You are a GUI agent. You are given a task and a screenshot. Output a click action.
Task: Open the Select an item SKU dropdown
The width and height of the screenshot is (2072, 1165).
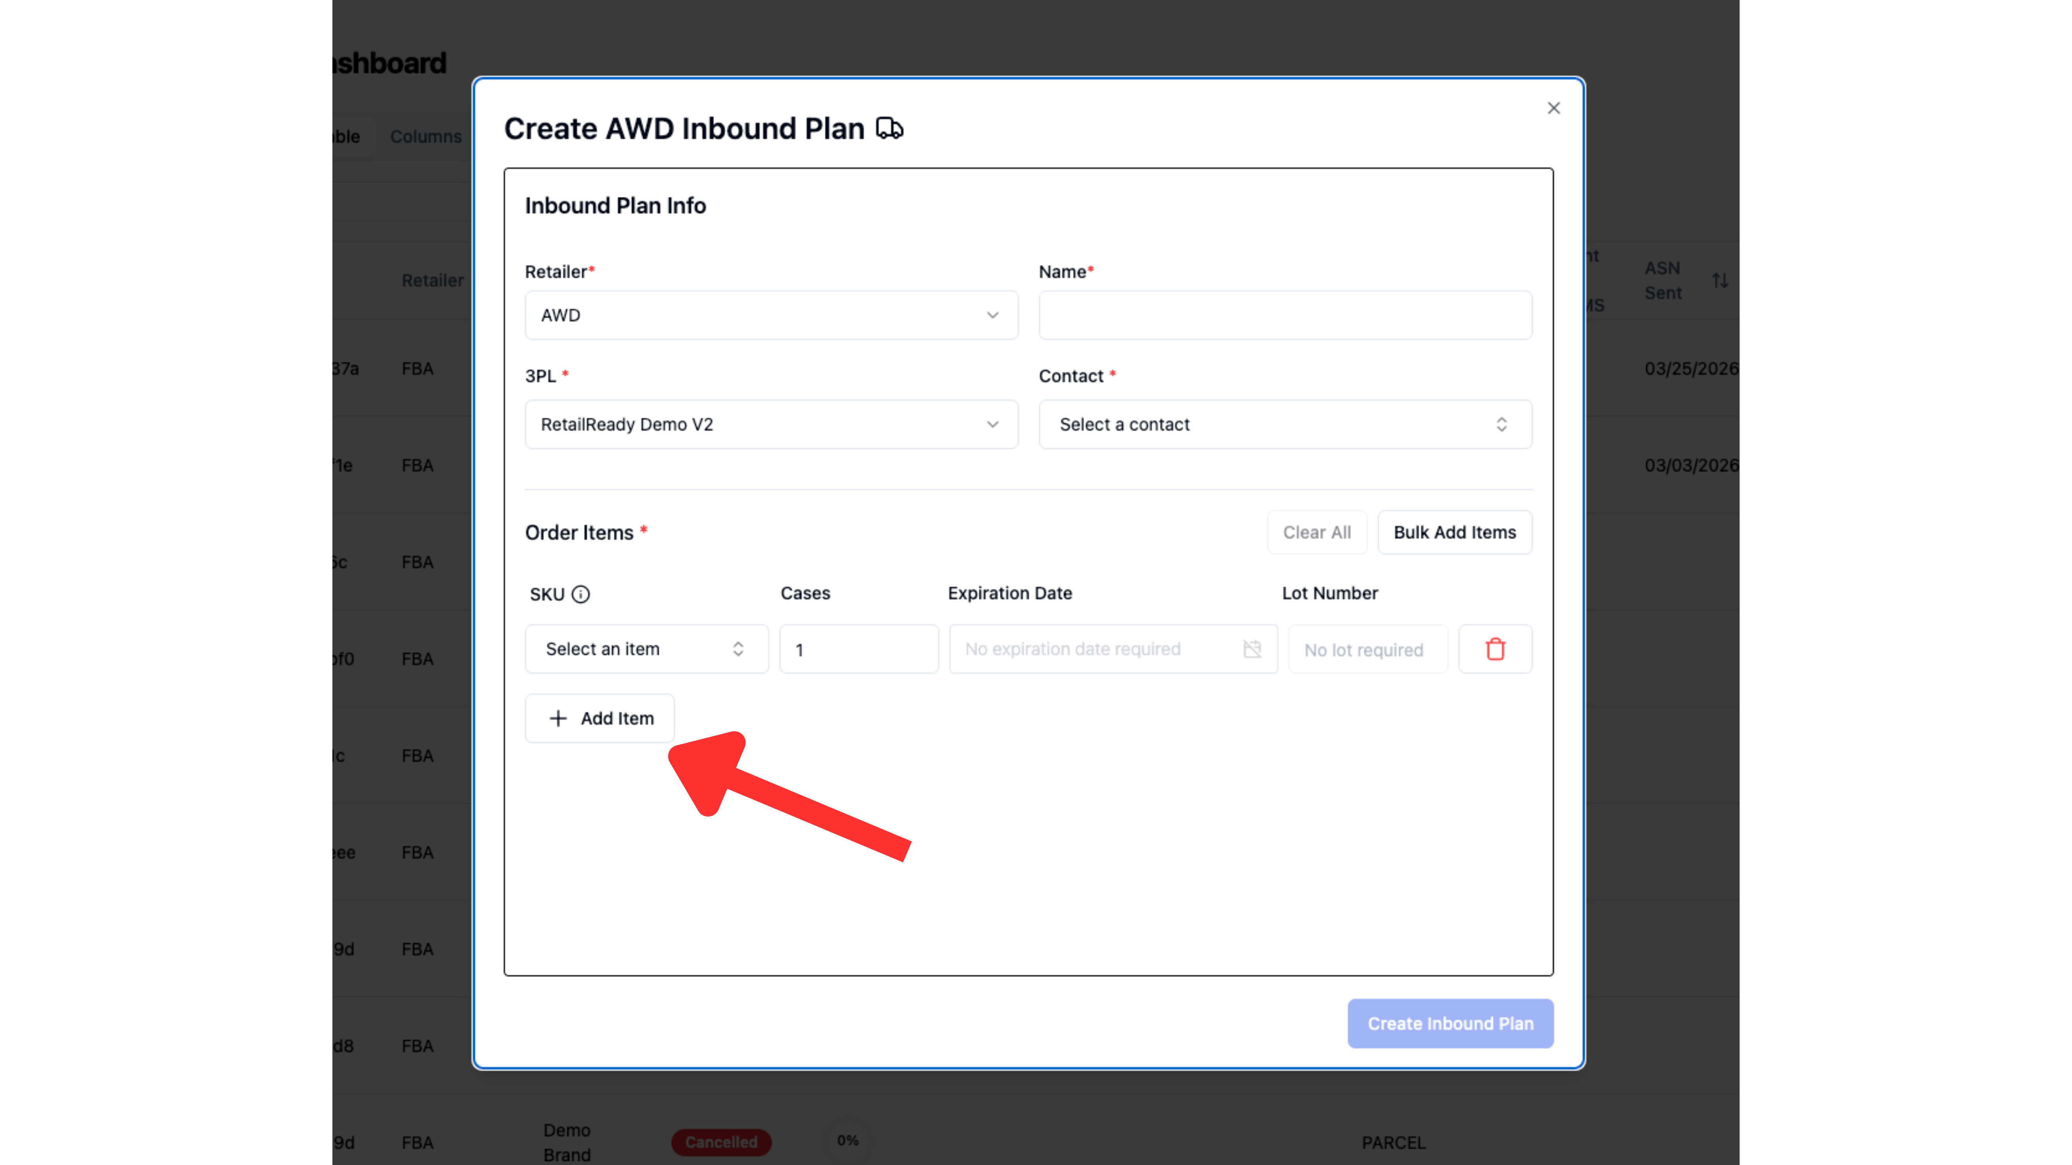click(647, 649)
